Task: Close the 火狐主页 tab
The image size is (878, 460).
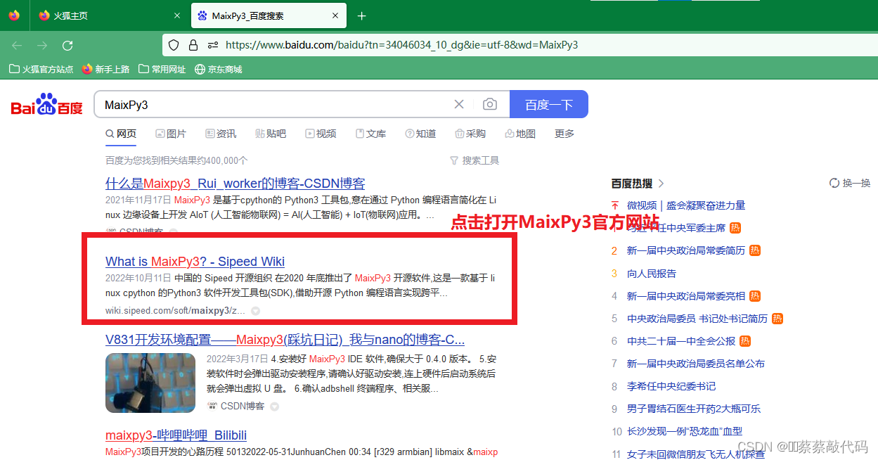Action: 176,15
